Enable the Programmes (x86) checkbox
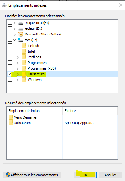 [10, 68]
